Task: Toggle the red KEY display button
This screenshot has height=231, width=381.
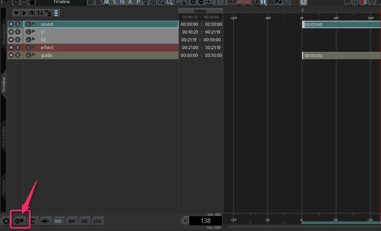Action: pyautogui.click(x=239, y=3)
